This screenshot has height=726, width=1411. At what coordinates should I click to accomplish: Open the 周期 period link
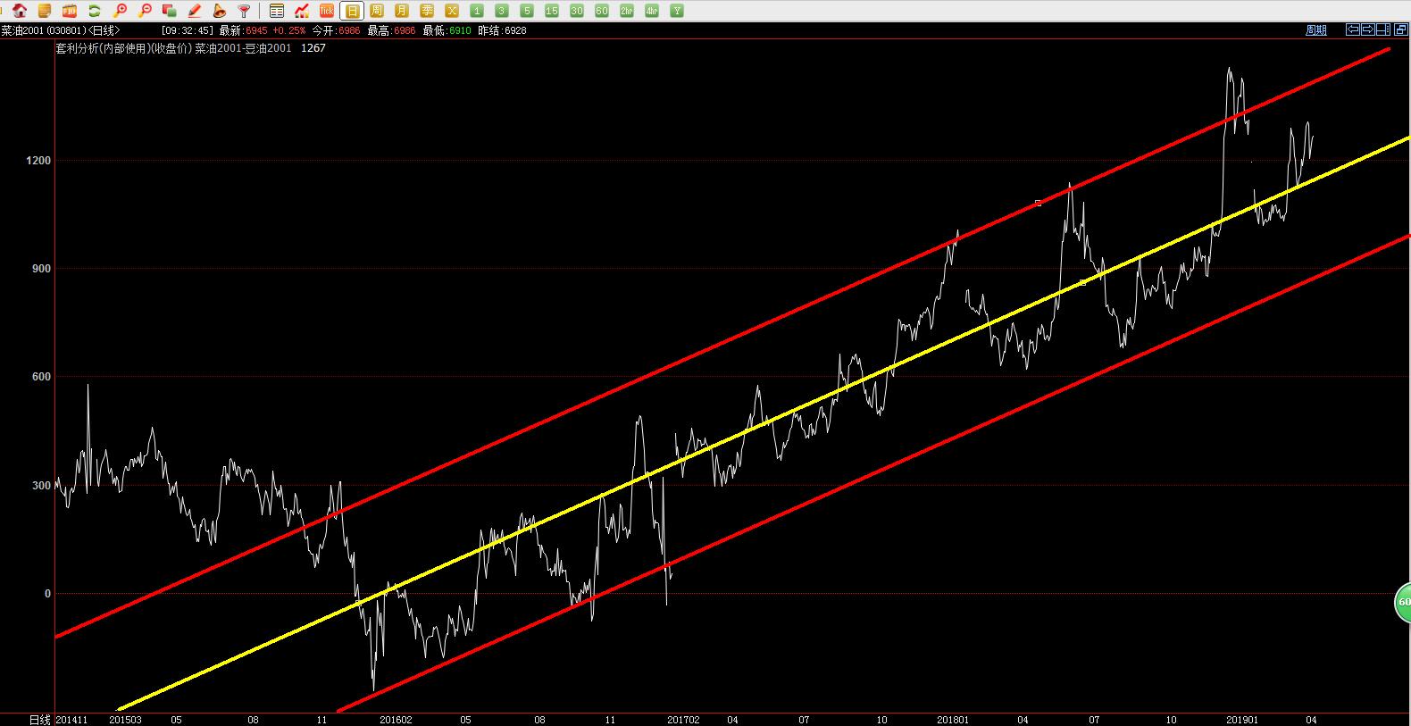click(1316, 30)
